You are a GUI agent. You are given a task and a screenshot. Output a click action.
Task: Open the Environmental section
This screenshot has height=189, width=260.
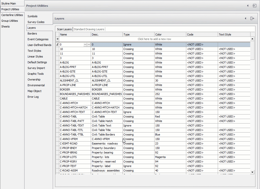pos(36,85)
